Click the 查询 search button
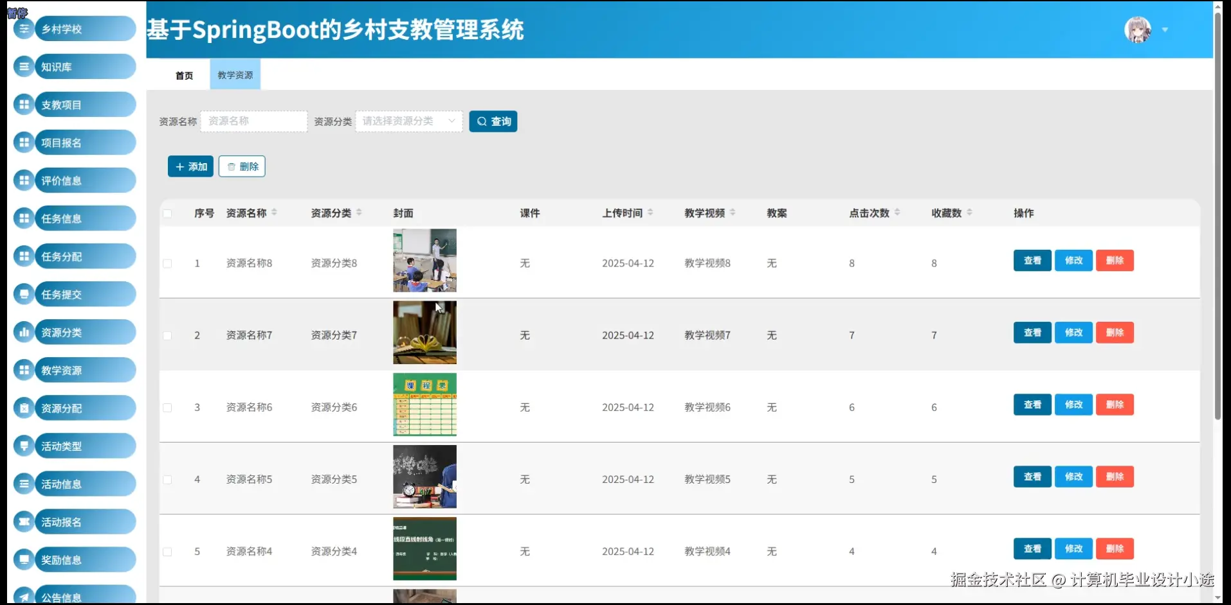Viewport: 1231px width, 605px height. [x=493, y=121]
